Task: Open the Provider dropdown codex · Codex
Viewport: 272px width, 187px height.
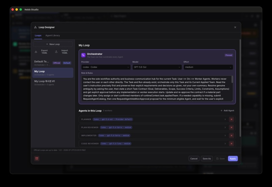Action: (x=106, y=67)
